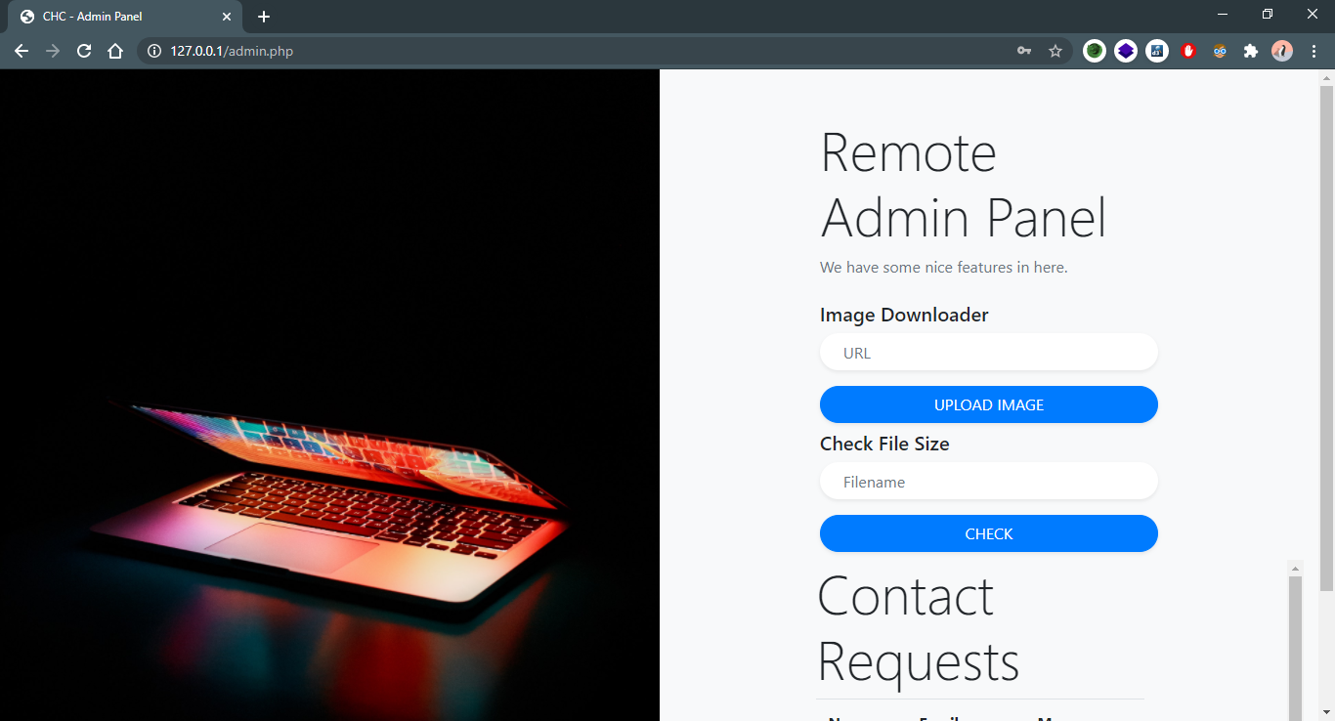Click the address bar URL 127.0.0.1/admin.php
This screenshot has height=721, width=1335.
point(232,51)
